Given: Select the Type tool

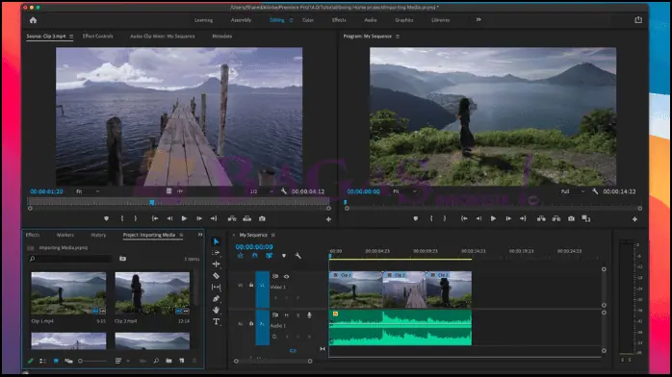Looking at the screenshot, I should [x=216, y=321].
